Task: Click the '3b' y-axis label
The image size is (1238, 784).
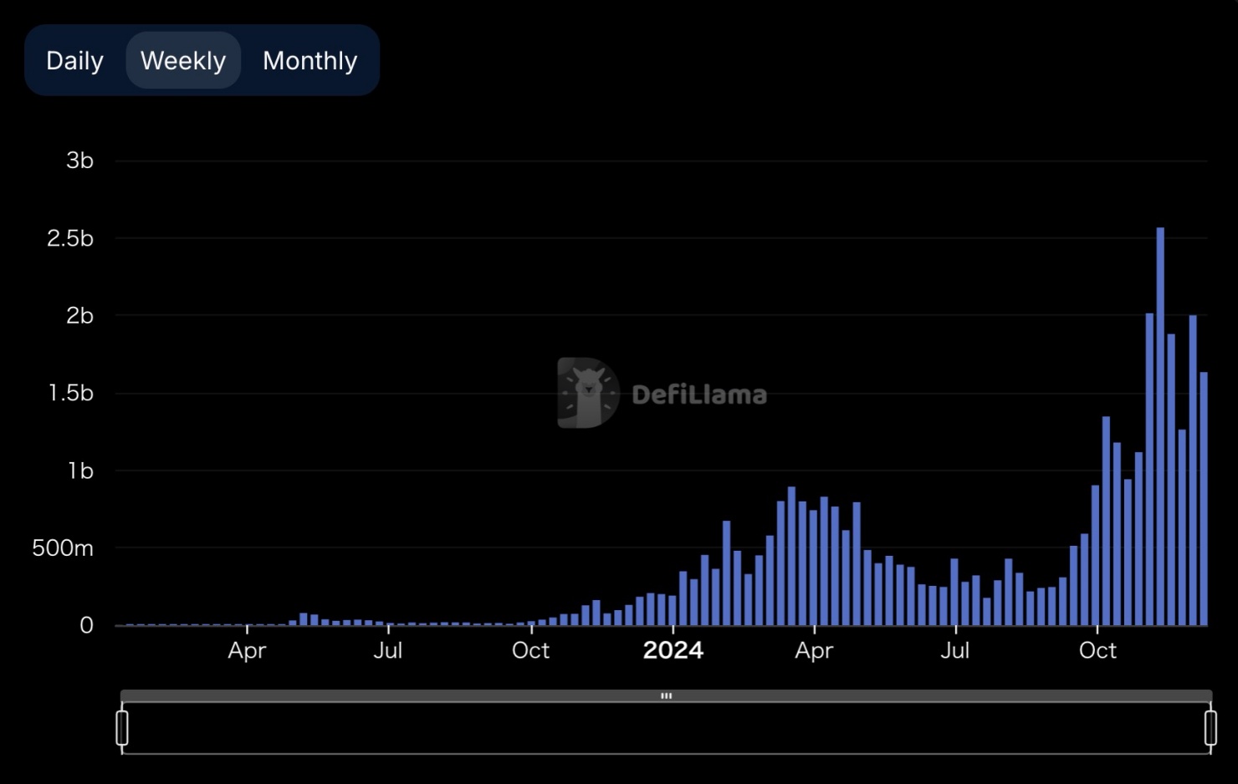Action: (x=79, y=160)
